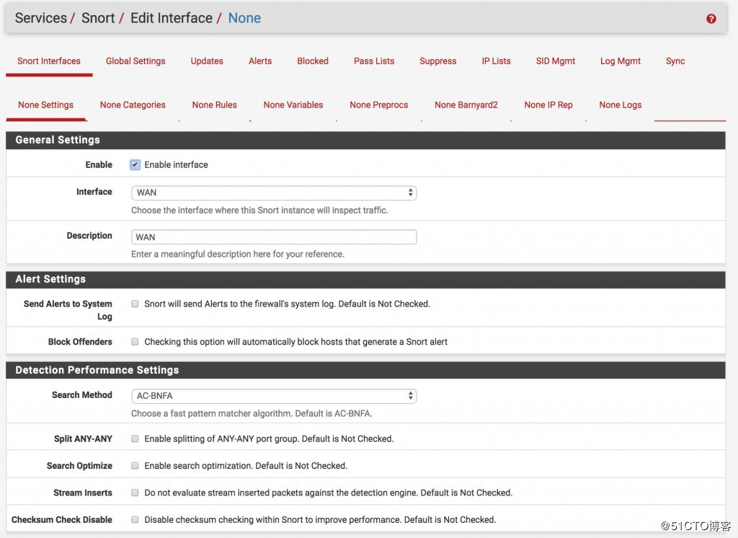Check the Stream Inserts option
The height and width of the screenshot is (538, 738).
pos(135,493)
